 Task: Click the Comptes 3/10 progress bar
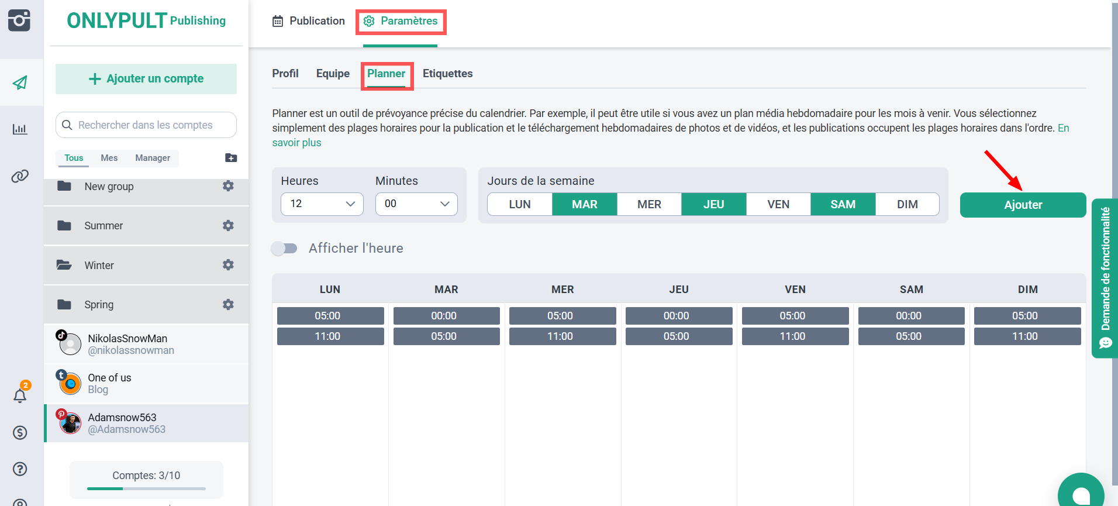click(146, 488)
